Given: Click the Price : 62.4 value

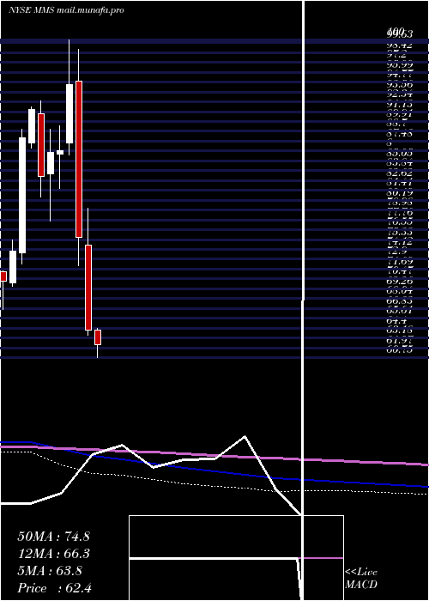Looking at the screenshot, I should (54, 588).
